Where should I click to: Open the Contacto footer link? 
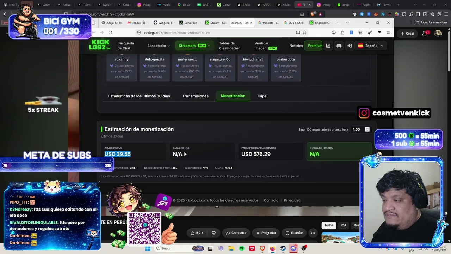(271, 200)
